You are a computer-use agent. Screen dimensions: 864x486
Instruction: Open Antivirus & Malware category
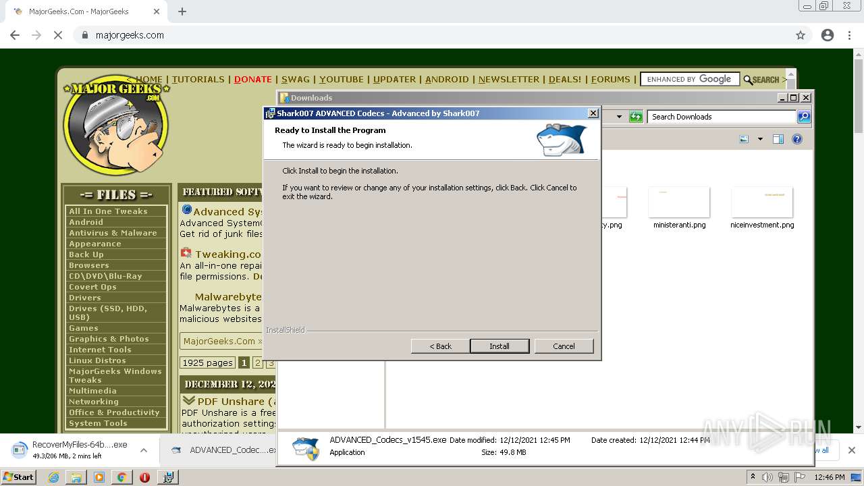click(113, 233)
